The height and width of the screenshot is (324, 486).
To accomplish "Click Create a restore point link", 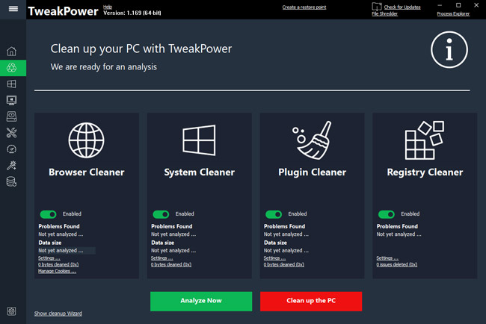I will 304,7.
